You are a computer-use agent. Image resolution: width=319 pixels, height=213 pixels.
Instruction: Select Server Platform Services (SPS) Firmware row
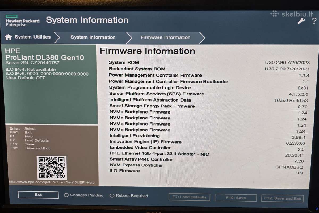point(209,94)
